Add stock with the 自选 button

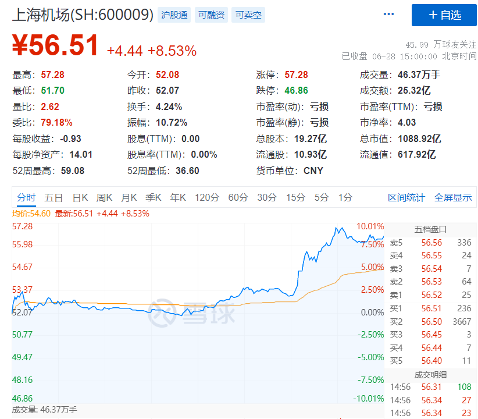[x=444, y=15]
